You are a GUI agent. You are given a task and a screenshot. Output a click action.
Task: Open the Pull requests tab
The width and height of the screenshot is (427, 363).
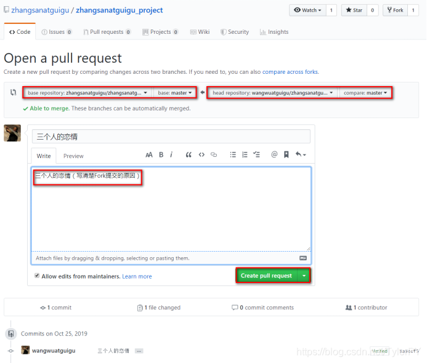[x=107, y=32]
